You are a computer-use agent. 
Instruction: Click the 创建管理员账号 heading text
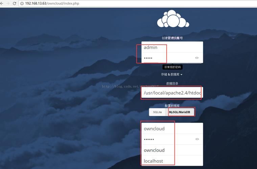(172, 38)
